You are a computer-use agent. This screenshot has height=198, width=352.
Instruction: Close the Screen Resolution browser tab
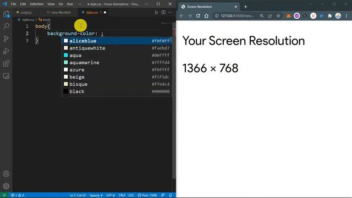click(x=236, y=7)
